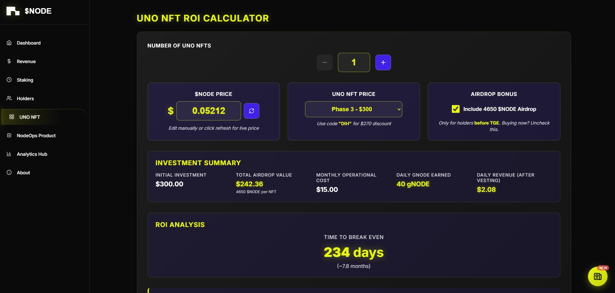Screen dimensions: 615x293
Task: Click the (~7.8 months) text
Action: point(354,266)
